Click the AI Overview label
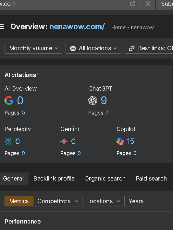This screenshot has width=173, height=230. 21,89
